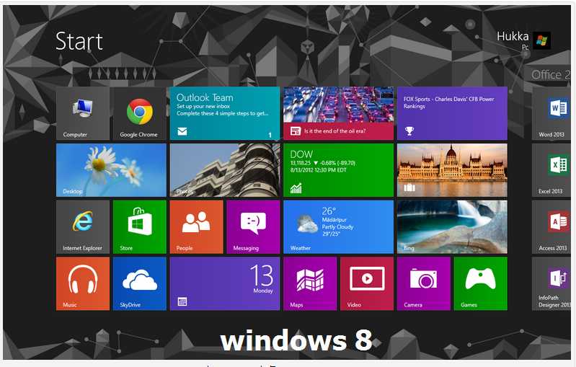Open the Store tile
576x367 pixels.
click(x=140, y=227)
